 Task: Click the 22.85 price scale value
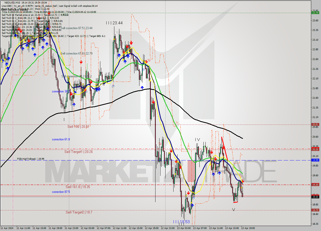coord(315,49)
